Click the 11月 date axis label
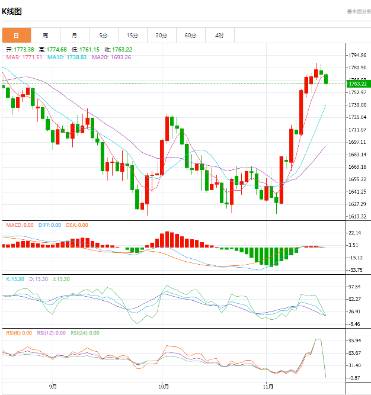 268,387
